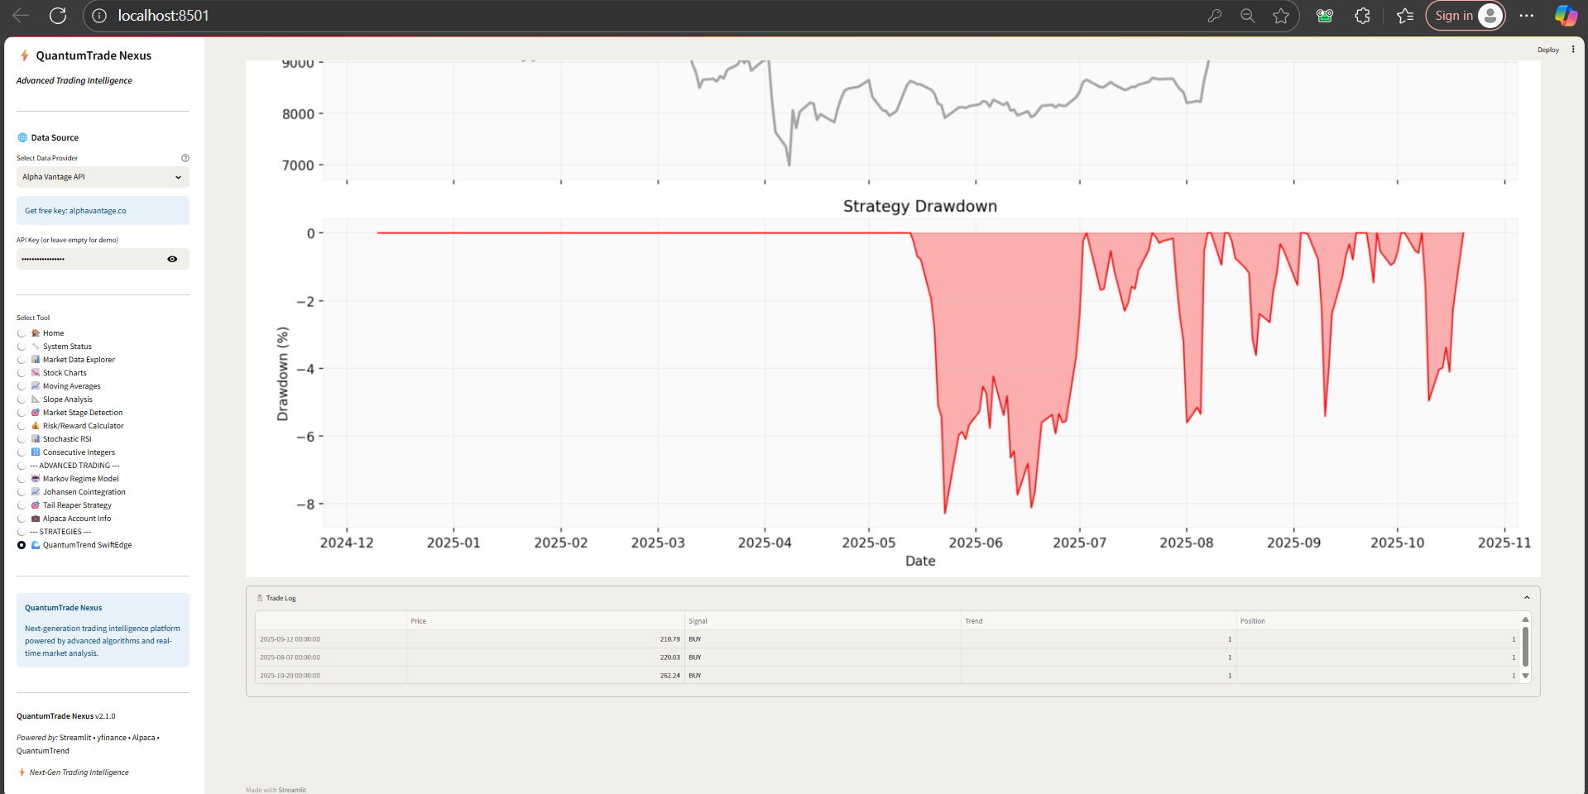Reveal API key with eye icon
1588x794 pixels.
tap(172, 259)
